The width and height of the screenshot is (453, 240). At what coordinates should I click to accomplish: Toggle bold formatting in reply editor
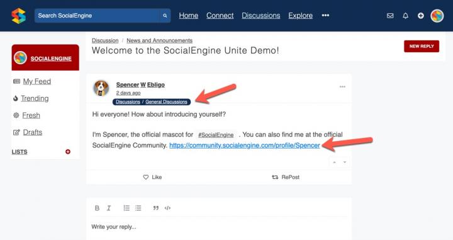tap(97, 208)
